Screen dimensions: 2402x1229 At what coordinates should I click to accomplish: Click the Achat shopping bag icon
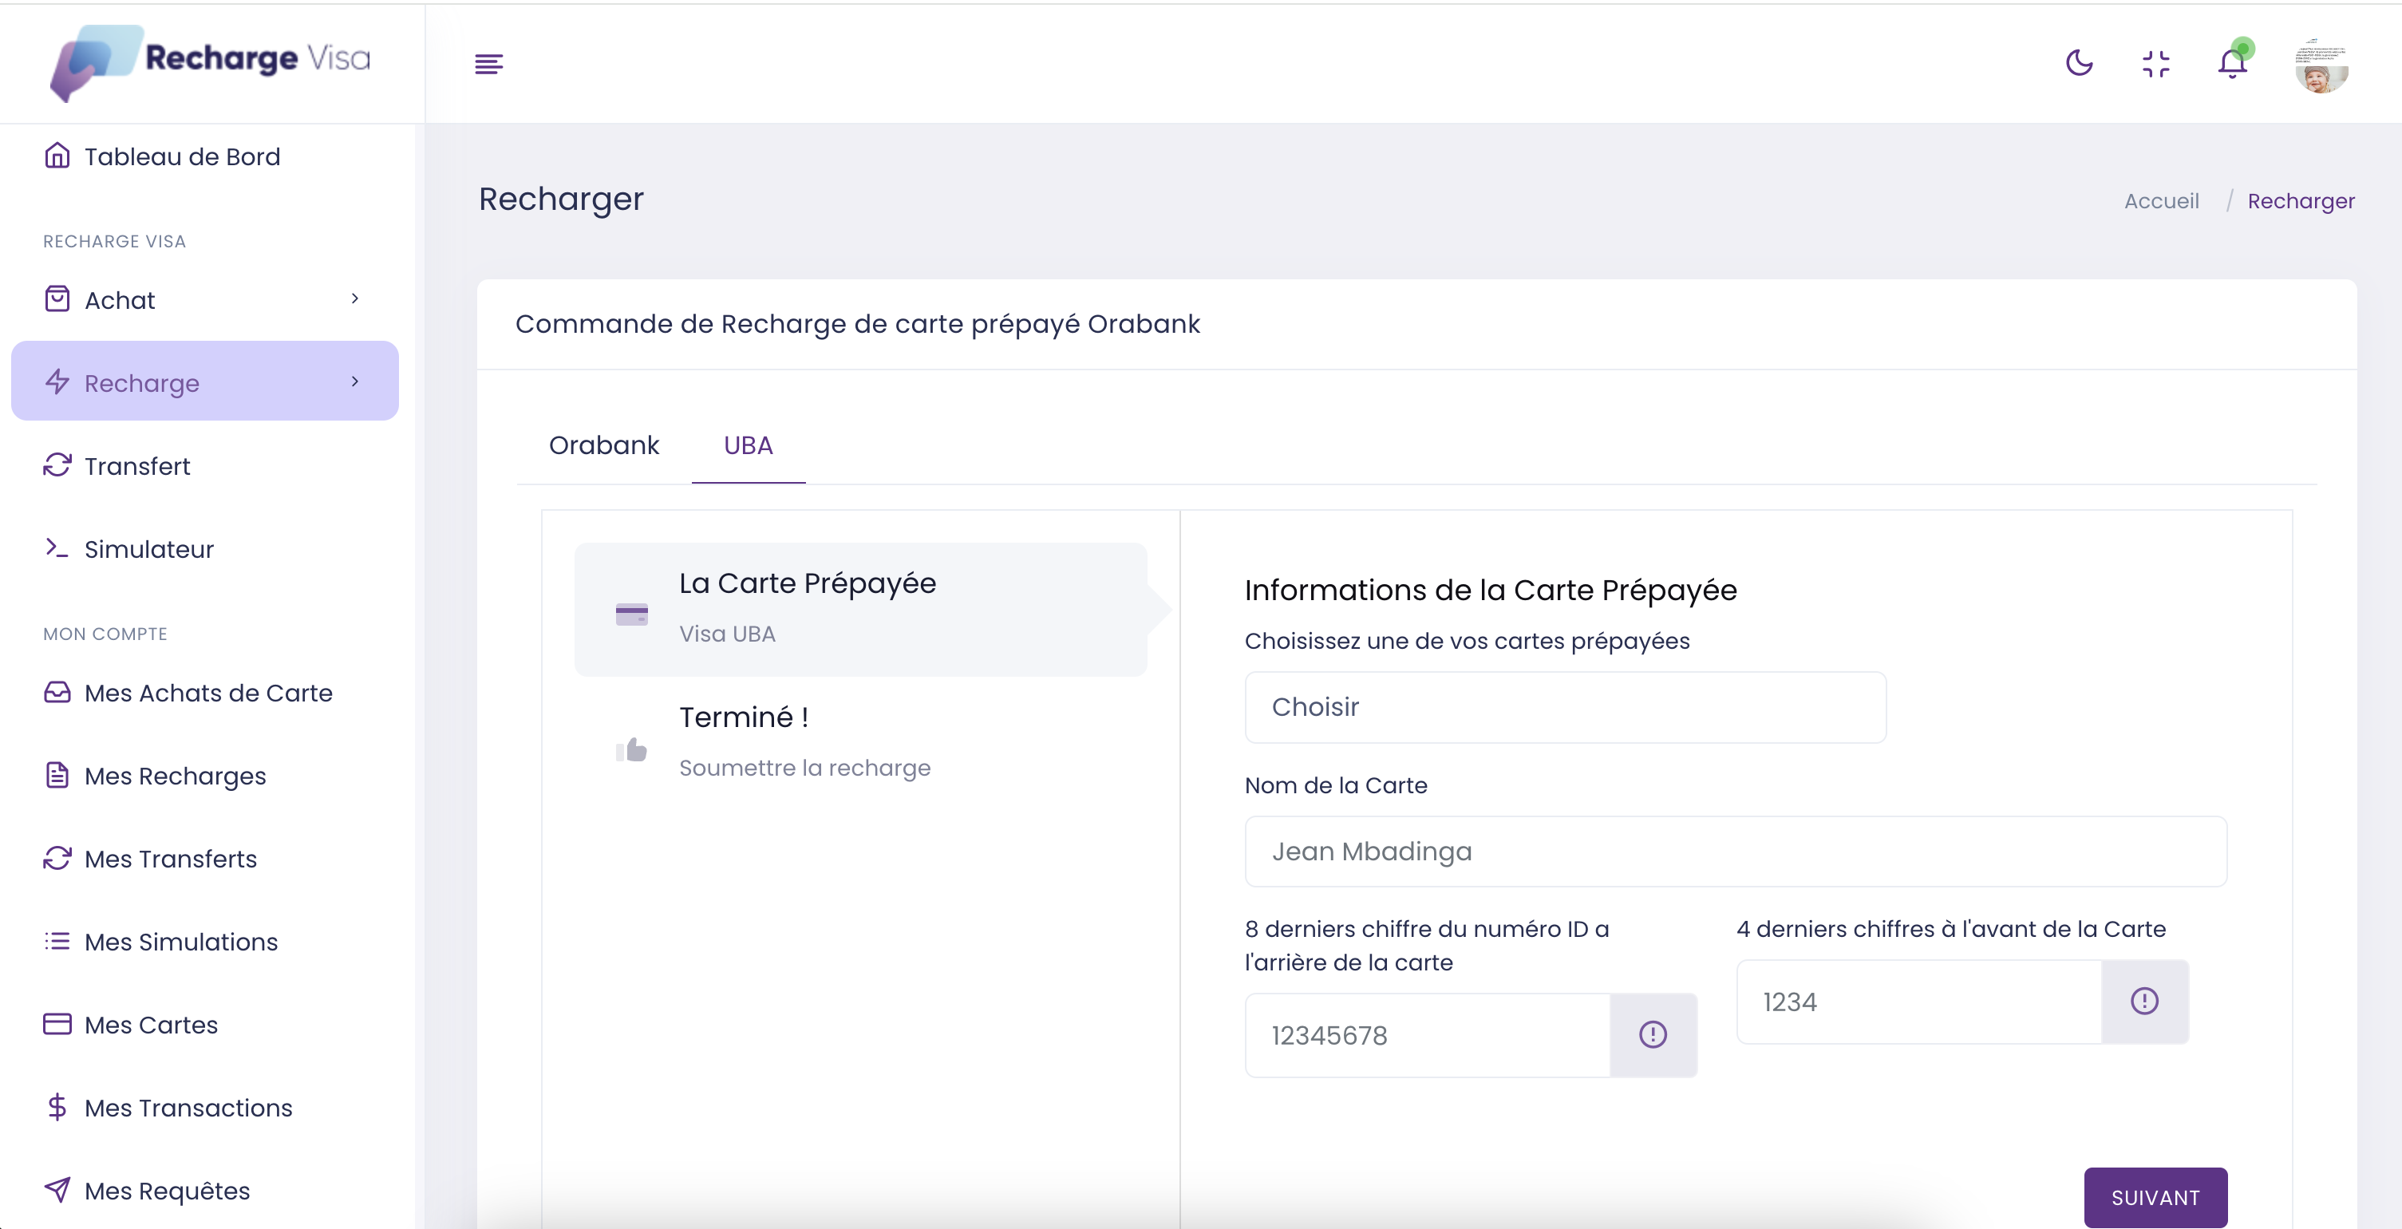click(x=57, y=299)
